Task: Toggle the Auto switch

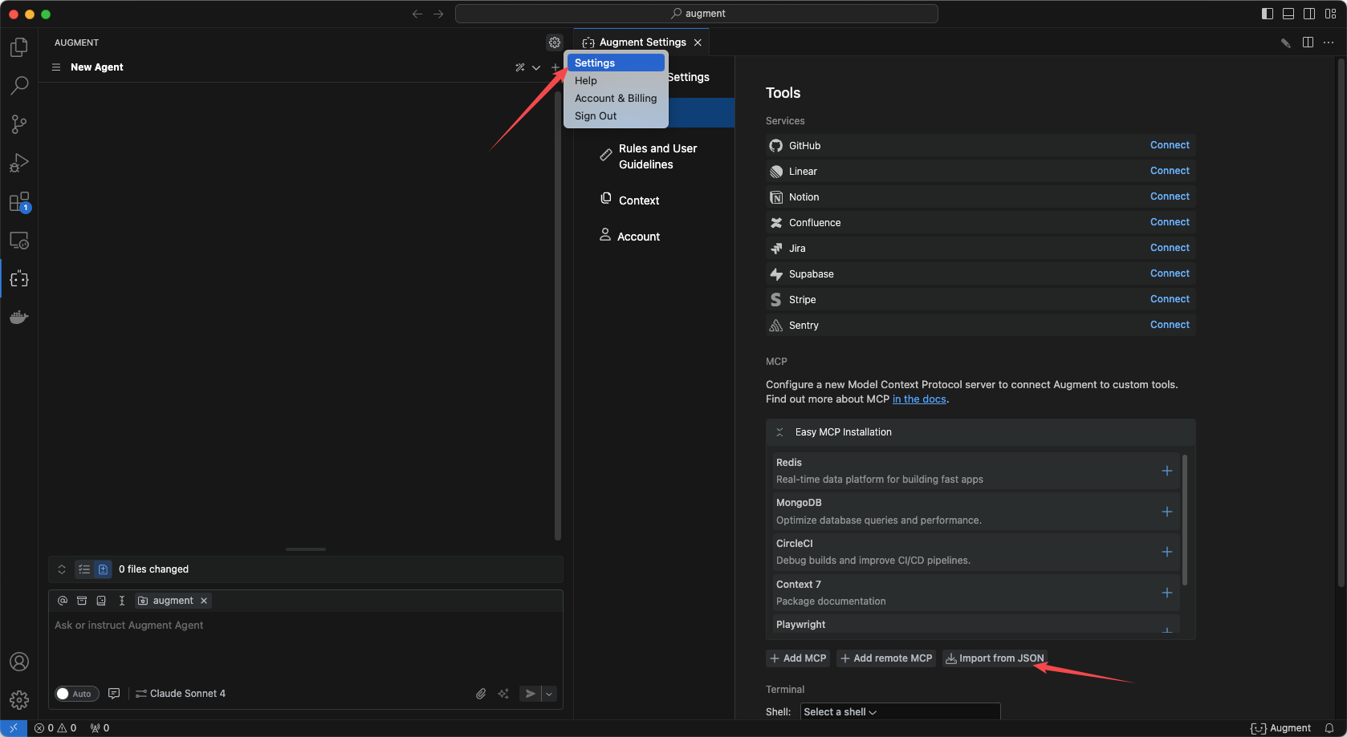Action: point(76,694)
